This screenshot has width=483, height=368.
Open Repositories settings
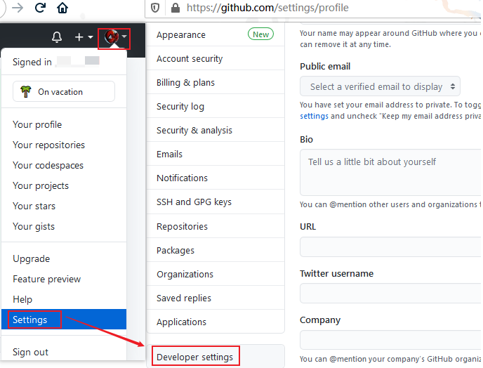pos(216,226)
